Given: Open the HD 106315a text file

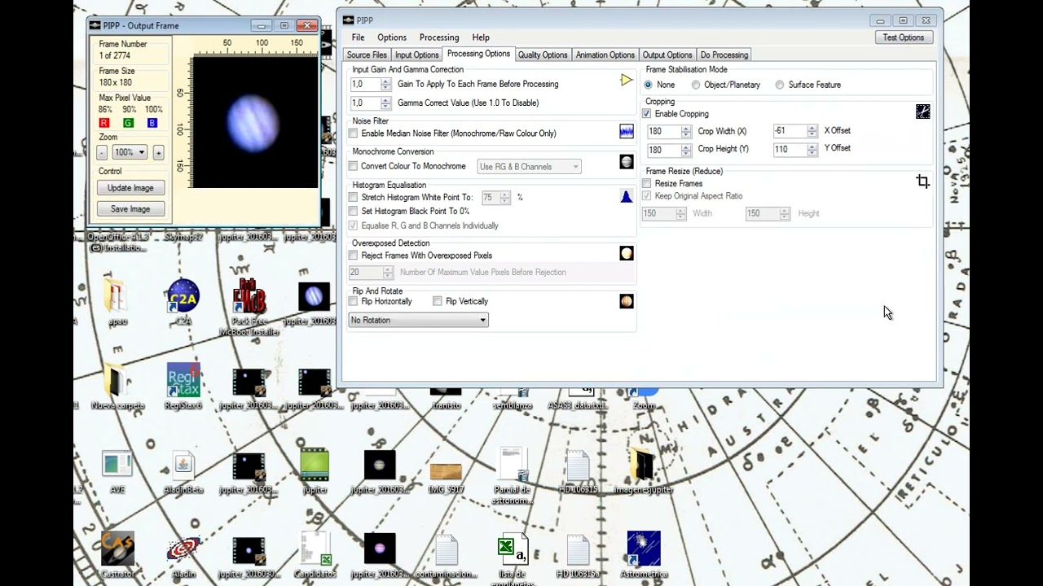Looking at the screenshot, I should 578,555.
